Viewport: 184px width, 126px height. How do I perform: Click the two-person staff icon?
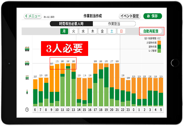27,77
